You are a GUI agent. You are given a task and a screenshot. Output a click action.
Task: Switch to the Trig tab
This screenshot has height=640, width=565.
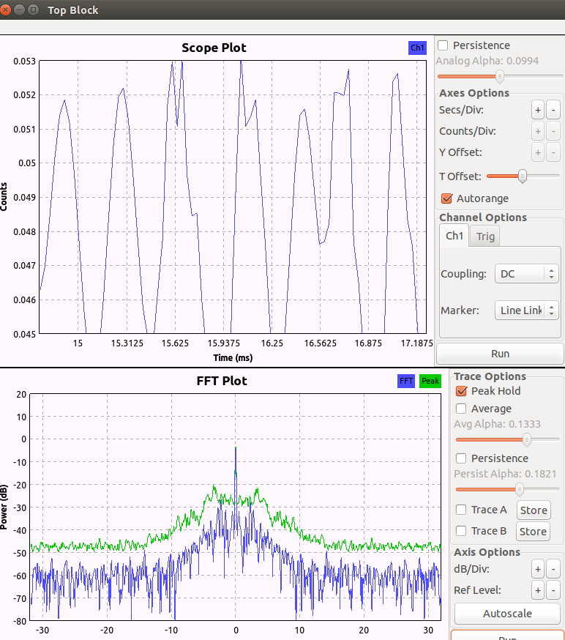point(485,236)
